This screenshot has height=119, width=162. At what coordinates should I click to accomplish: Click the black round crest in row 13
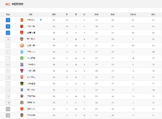[22, 96]
